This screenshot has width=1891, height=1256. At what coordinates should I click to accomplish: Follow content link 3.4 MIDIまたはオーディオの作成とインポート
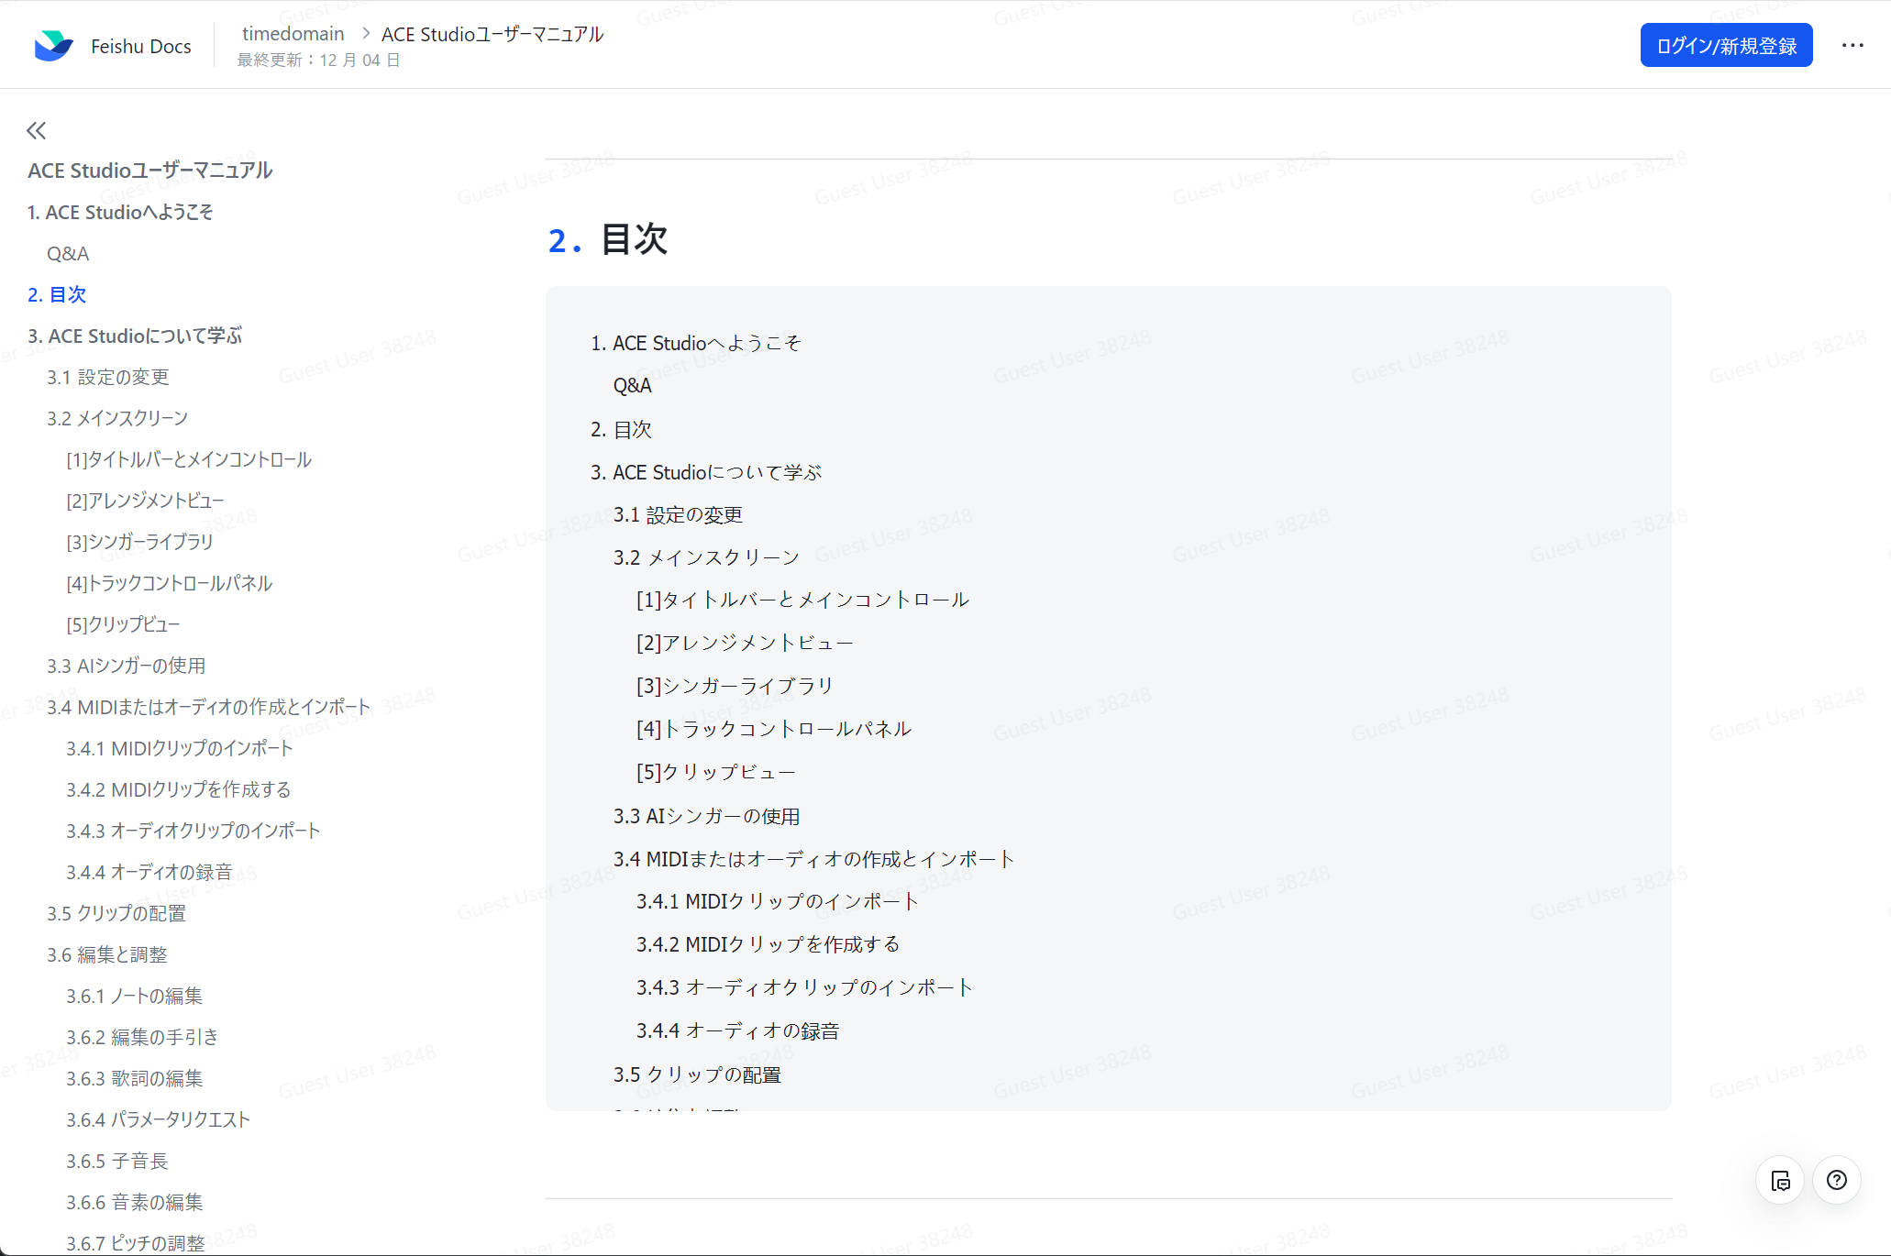pyautogui.click(x=813, y=859)
